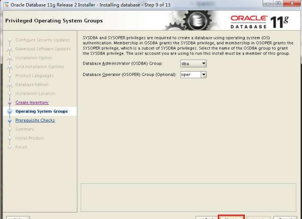This screenshot has height=219, width=302.
Task: Click the 'Database Operator (OSOPER) Group (Optional):' label
Action: click(x=129, y=75)
